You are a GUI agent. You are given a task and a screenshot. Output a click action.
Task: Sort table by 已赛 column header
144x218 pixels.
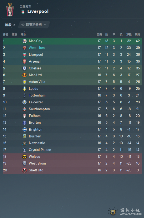[99, 34]
